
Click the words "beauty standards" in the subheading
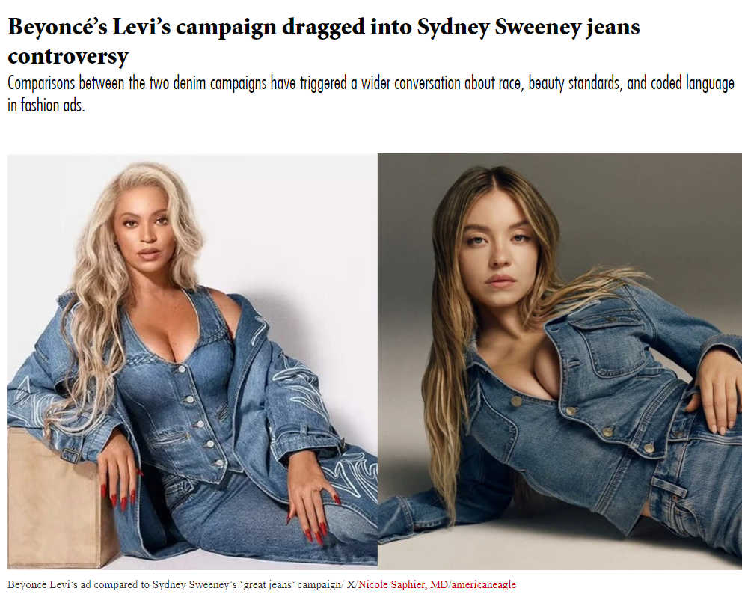574,83
